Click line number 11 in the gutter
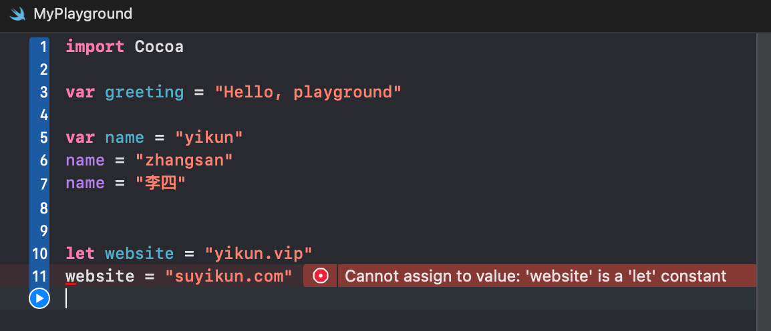 (40, 276)
